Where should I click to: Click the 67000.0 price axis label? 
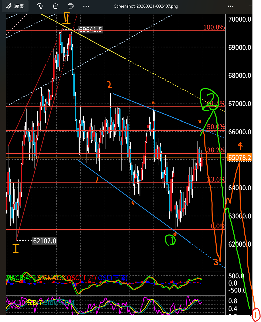(240, 104)
